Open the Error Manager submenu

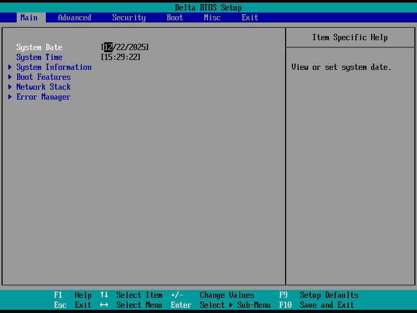coord(43,97)
